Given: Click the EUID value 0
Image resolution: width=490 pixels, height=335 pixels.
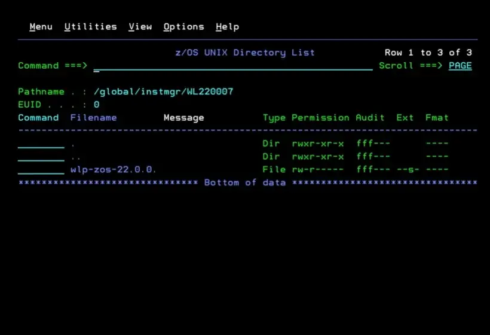Looking at the screenshot, I should (x=97, y=105).
